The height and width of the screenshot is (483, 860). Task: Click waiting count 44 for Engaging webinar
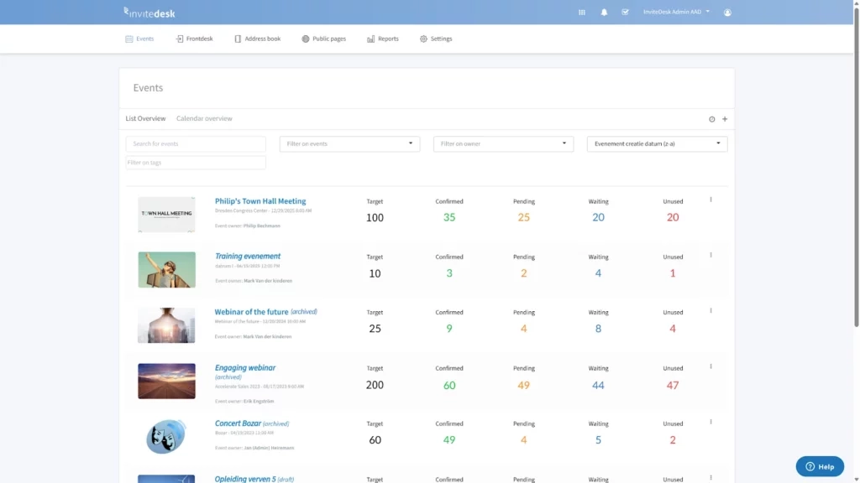tap(598, 385)
